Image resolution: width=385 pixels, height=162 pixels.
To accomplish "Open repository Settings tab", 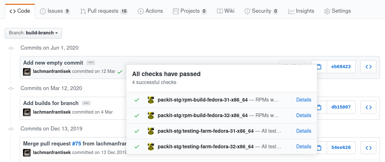I will [x=337, y=11].
